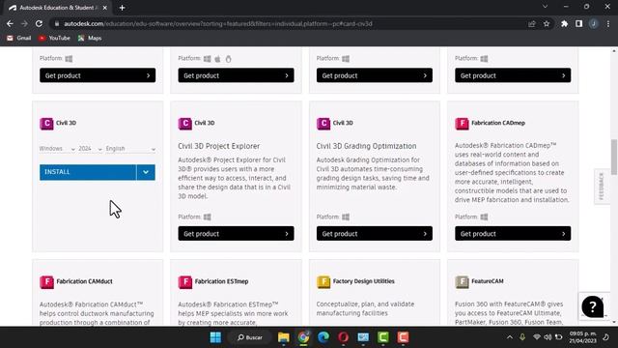Click the Fabrication ESTmep product icon
This screenshot has height=348, width=618.
184,281
